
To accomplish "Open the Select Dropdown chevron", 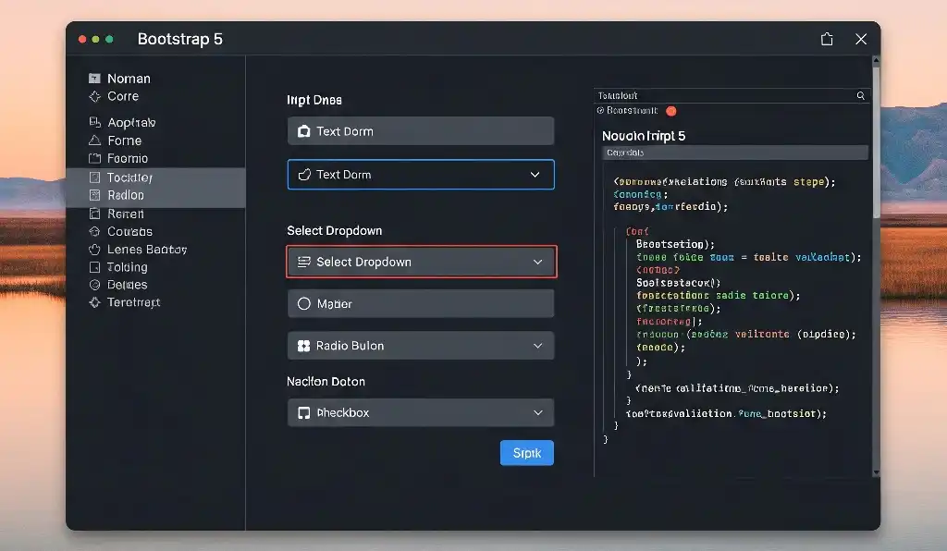I will click(537, 262).
